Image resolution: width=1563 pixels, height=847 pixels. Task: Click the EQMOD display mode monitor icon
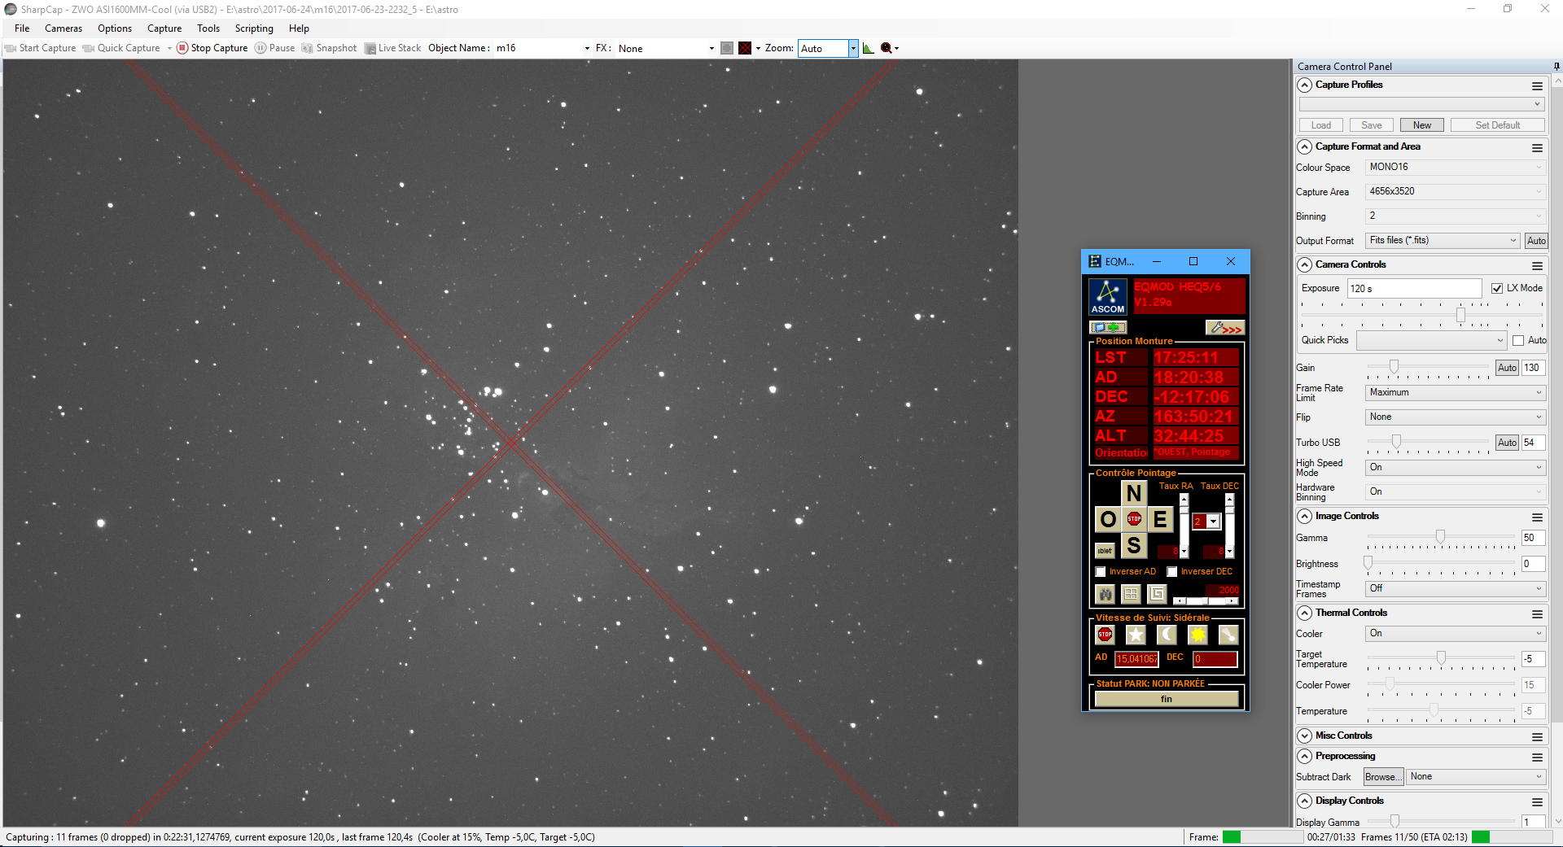coord(1108,327)
